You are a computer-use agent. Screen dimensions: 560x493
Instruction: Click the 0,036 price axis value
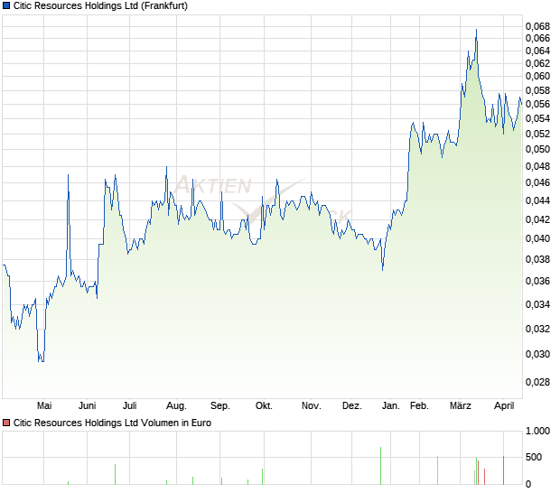(x=537, y=282)
